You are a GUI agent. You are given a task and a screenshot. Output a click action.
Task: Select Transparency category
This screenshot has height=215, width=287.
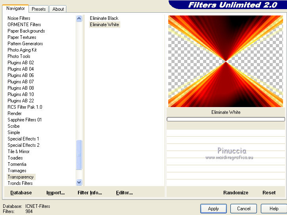21,177
